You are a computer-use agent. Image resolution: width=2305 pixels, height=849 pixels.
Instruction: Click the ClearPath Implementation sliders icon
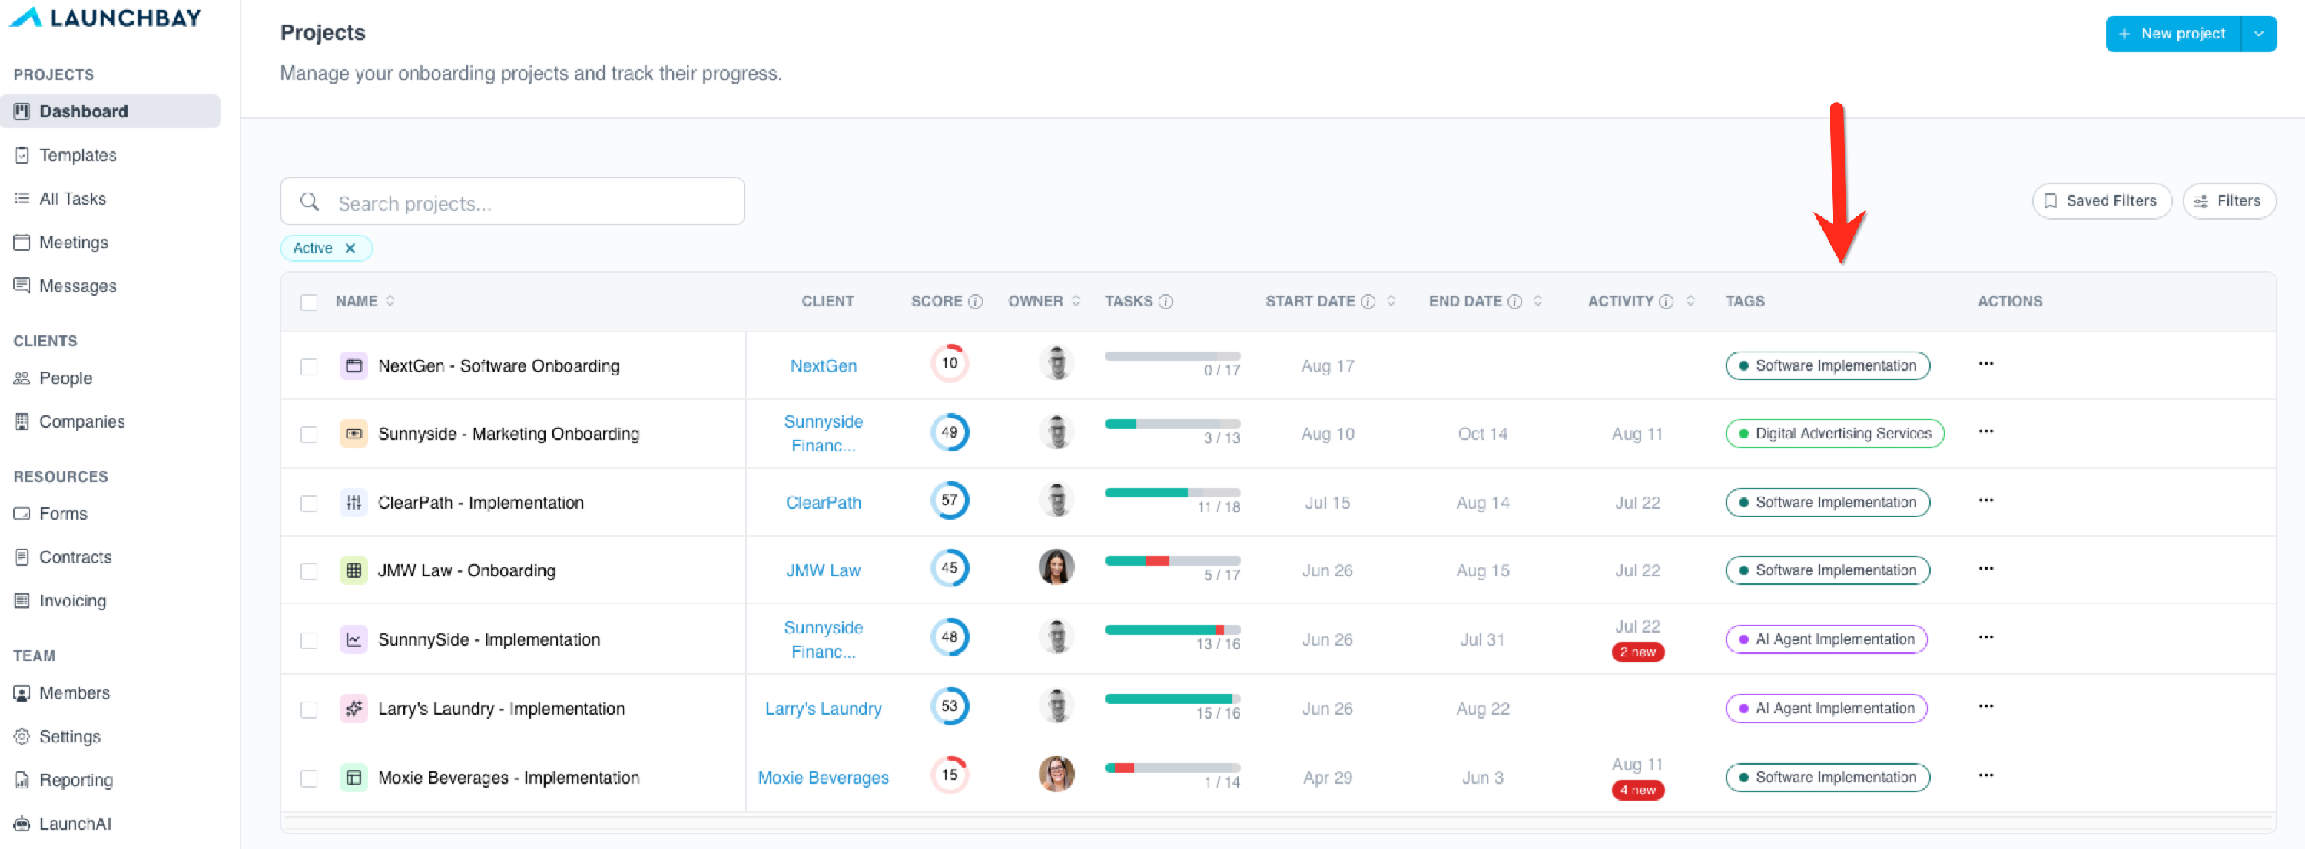pos(353,502)
